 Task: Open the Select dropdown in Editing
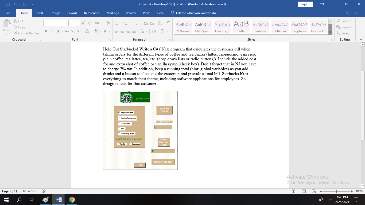pos(345,33)
